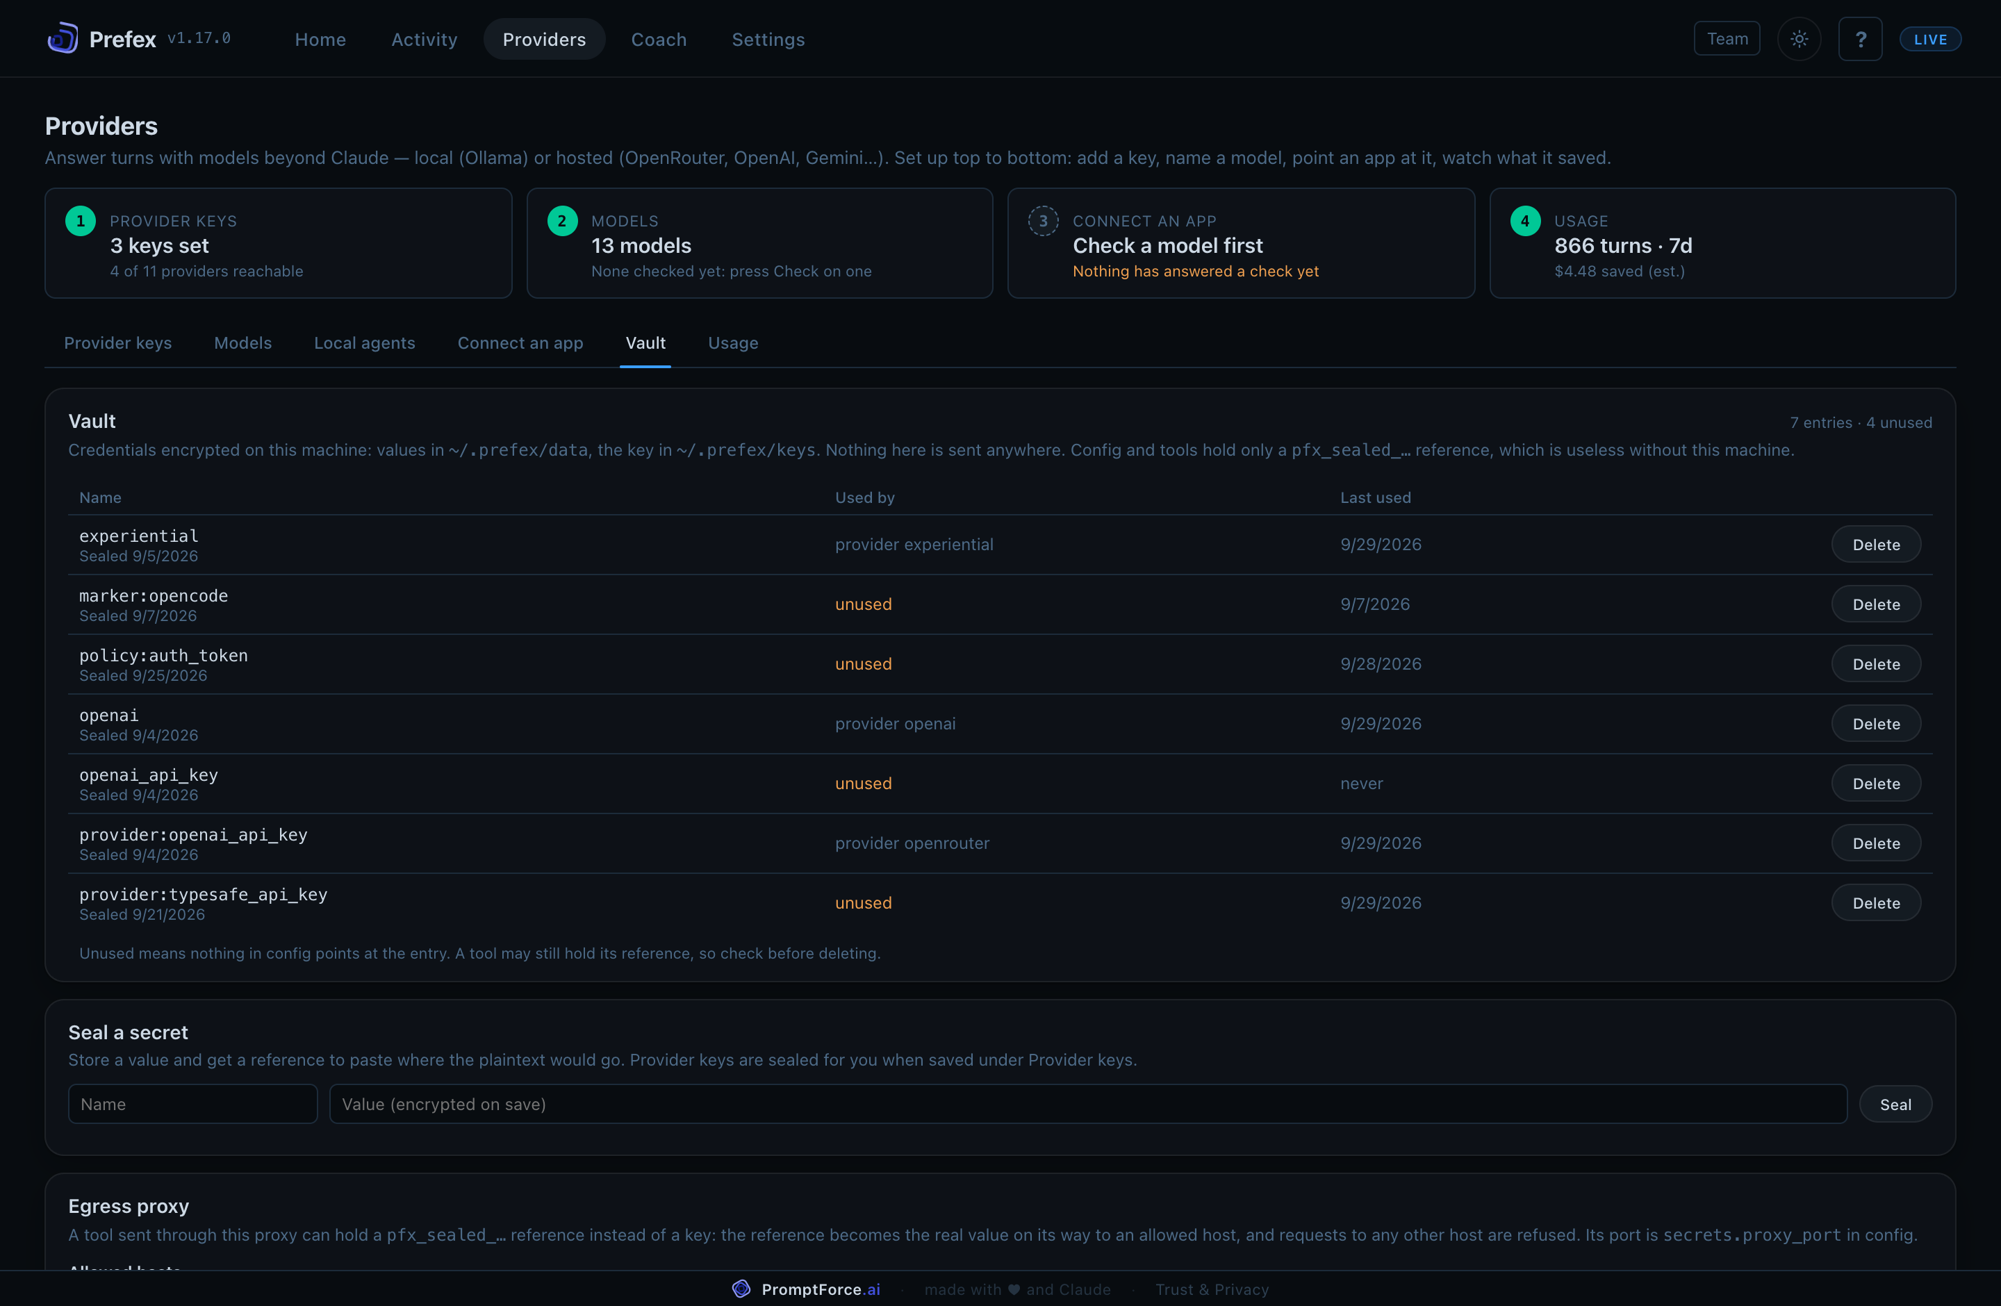
Task: Delete the marker:opencode entry
Action: point(1876,604)
